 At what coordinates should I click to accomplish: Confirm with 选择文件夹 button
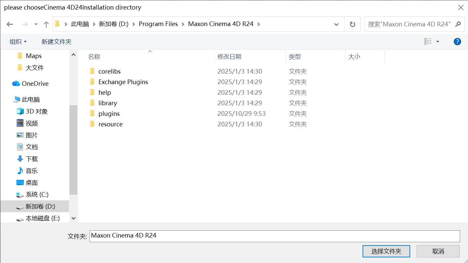pos(386,251)
